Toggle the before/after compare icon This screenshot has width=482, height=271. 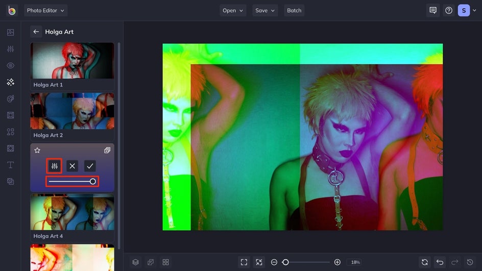[151, 262]
